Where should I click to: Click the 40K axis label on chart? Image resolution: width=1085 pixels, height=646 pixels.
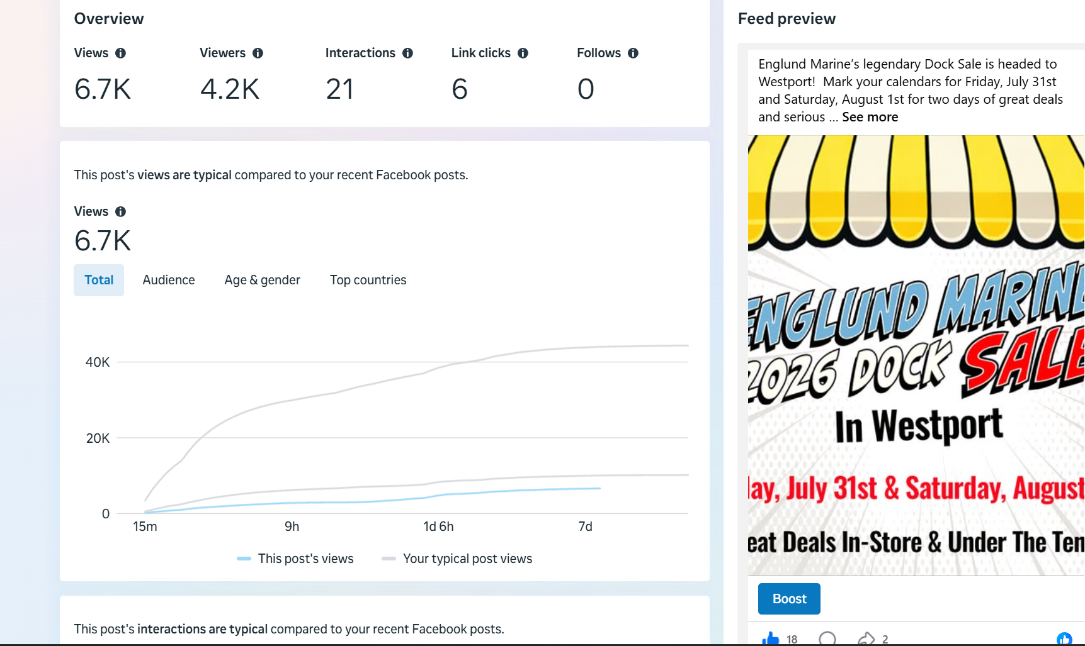tap(98, 362)
